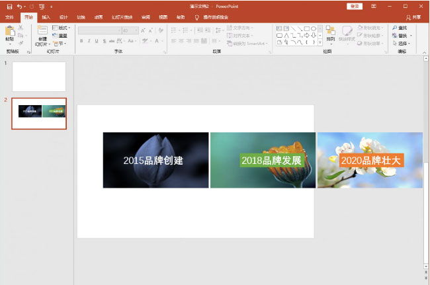Image resolution: width=430 pixels, height=285 pixels.
Task: Choose the right block arrow shape
Action: coord(307,35)
